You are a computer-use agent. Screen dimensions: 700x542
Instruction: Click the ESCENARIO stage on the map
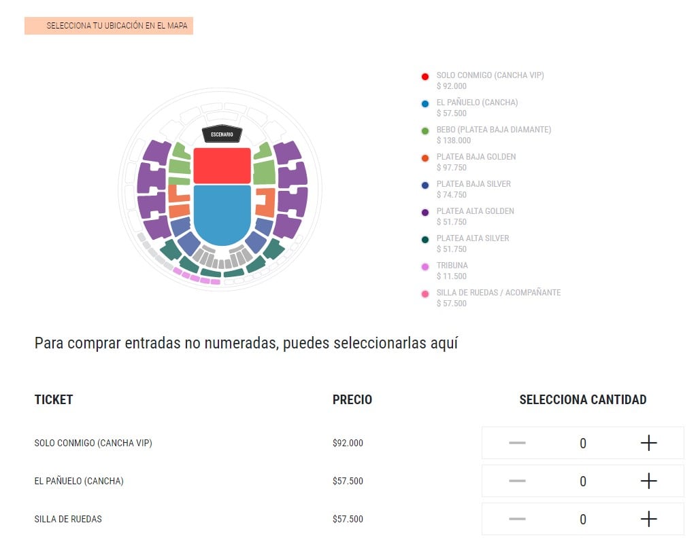(222, 134)
